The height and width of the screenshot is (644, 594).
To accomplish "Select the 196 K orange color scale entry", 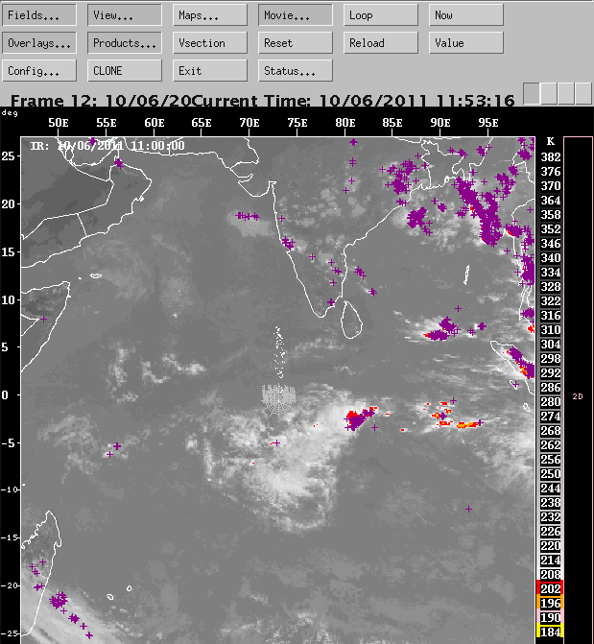I will coord(551,604).
